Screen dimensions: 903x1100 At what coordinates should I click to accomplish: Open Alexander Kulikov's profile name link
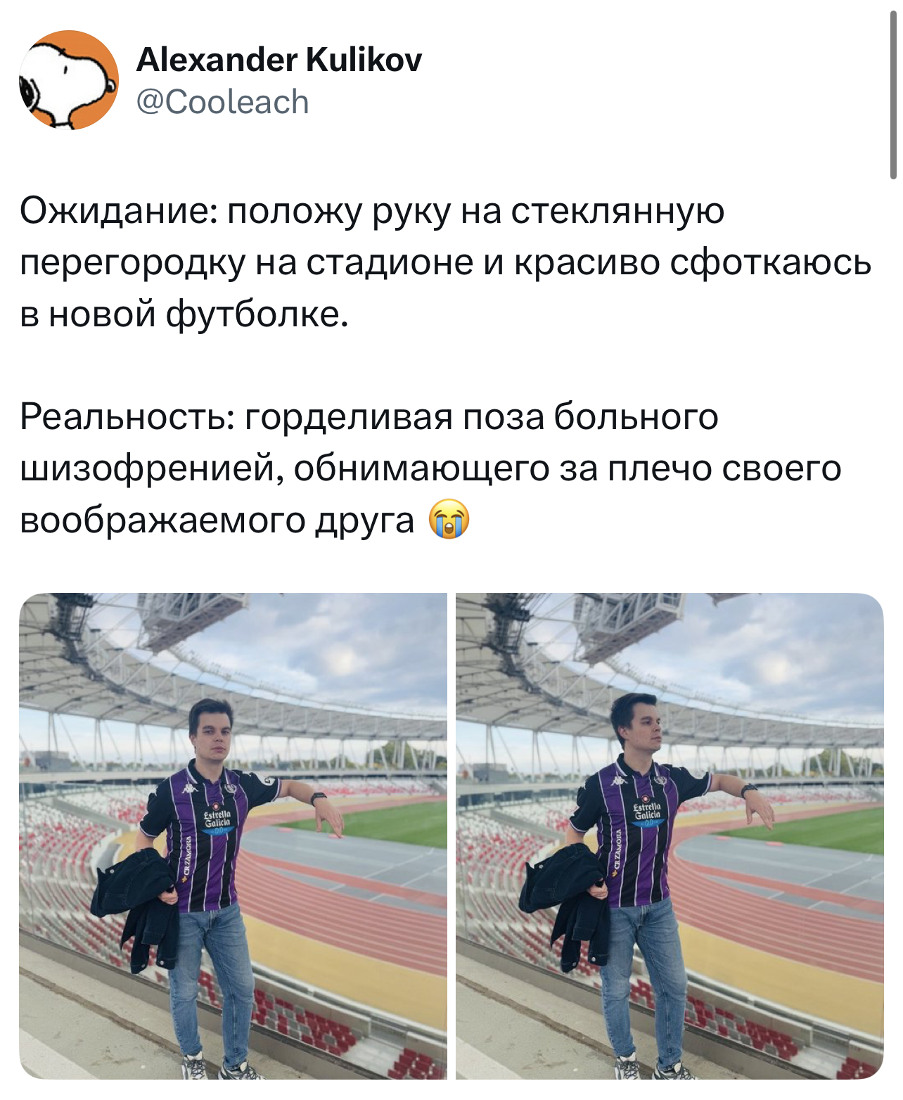point(279,60)
